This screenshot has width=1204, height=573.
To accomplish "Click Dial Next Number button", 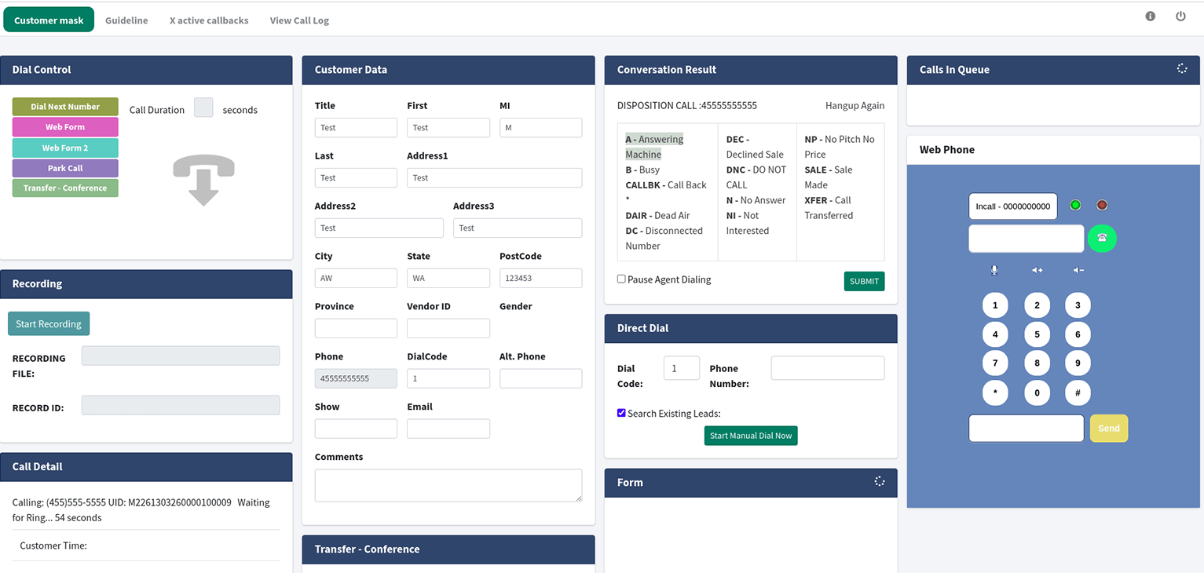I will [x=65, y=107].
